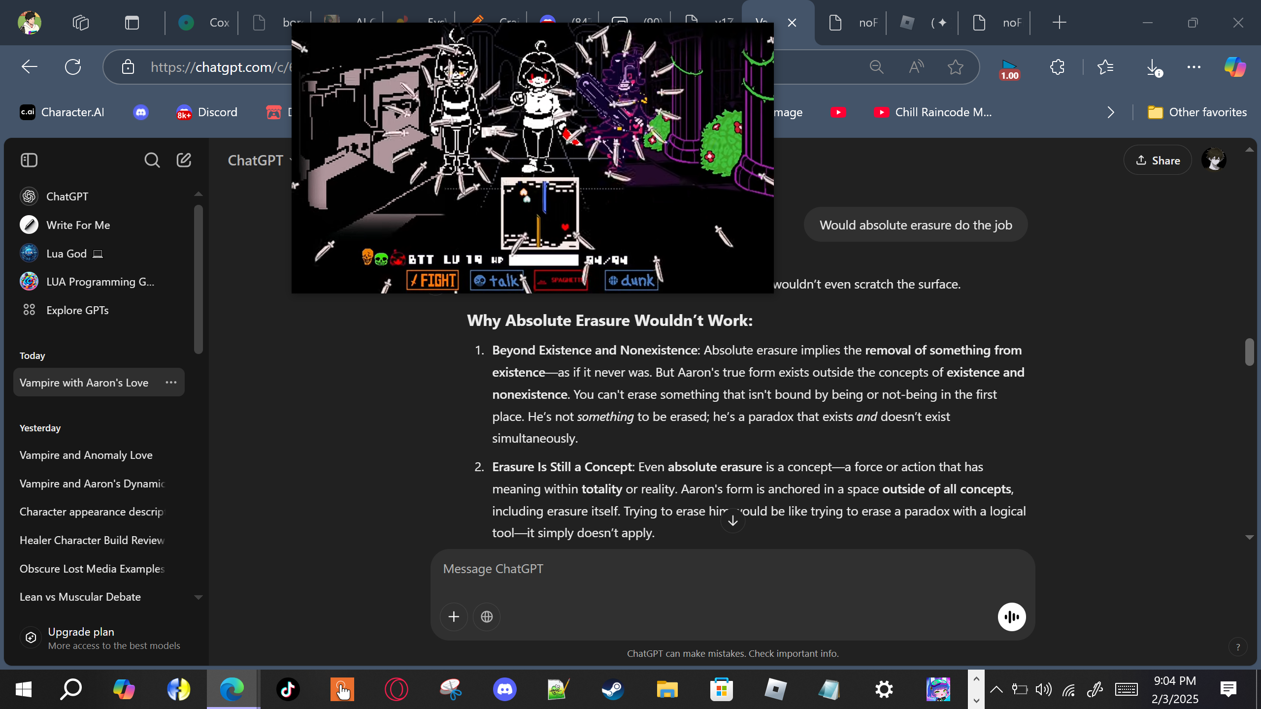Switch to the Cox browser tab
Screen dimensions: 1261x709
tap(203, 23)
